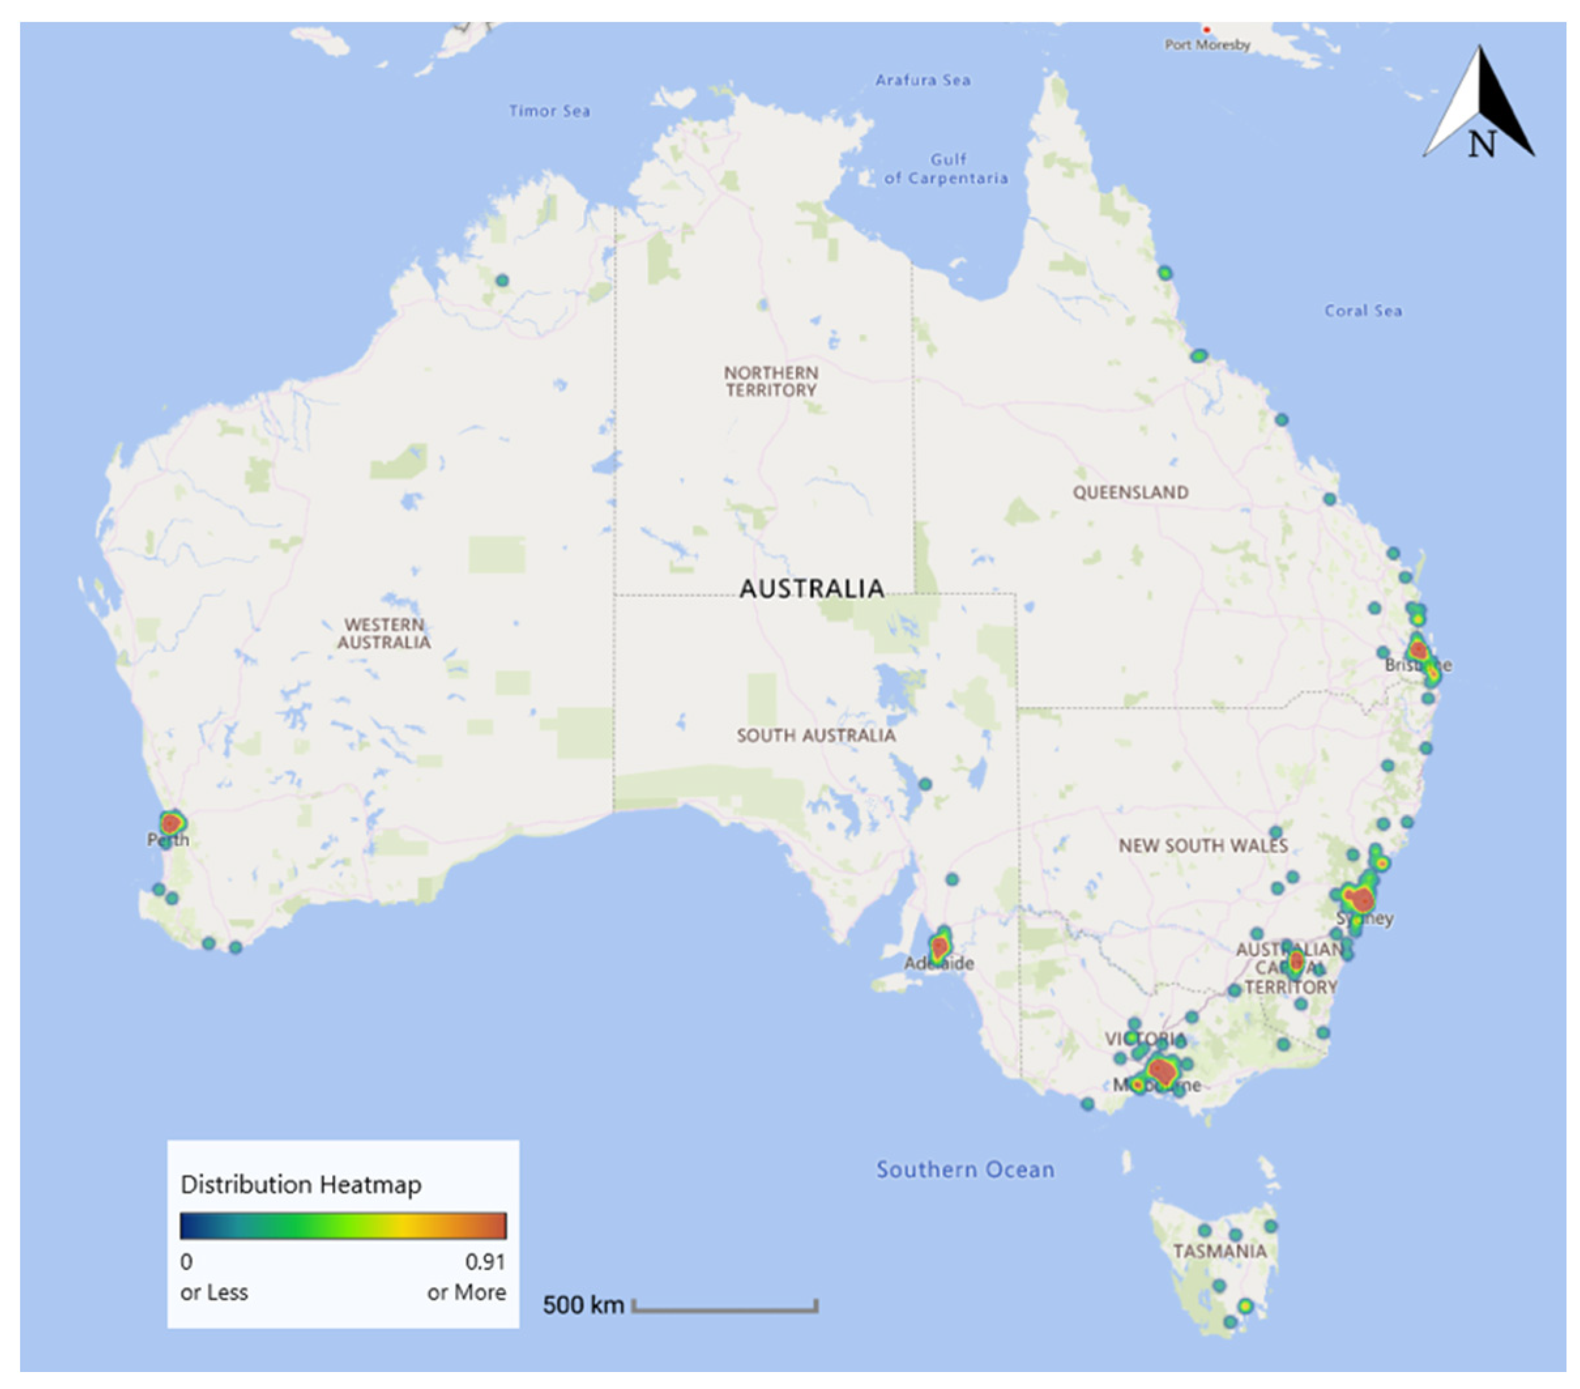Screen dimensions: 1580x1389
Task: Click the South Australia label
Action: [815, 735]
